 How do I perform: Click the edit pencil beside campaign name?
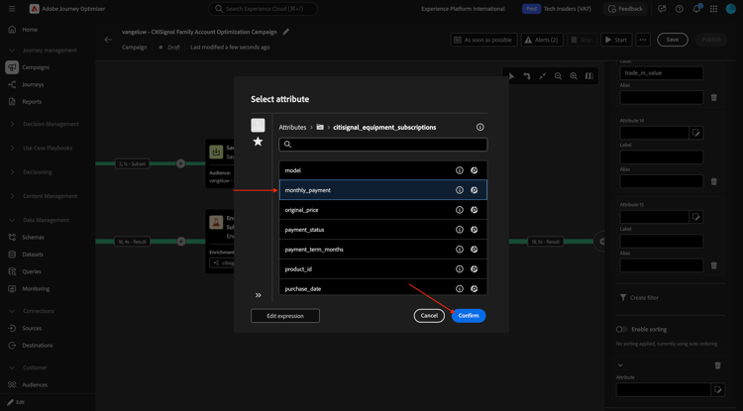click(x=285, y=33)
